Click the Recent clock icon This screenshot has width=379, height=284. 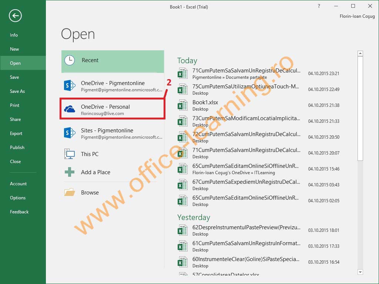(x=70, y=60)
